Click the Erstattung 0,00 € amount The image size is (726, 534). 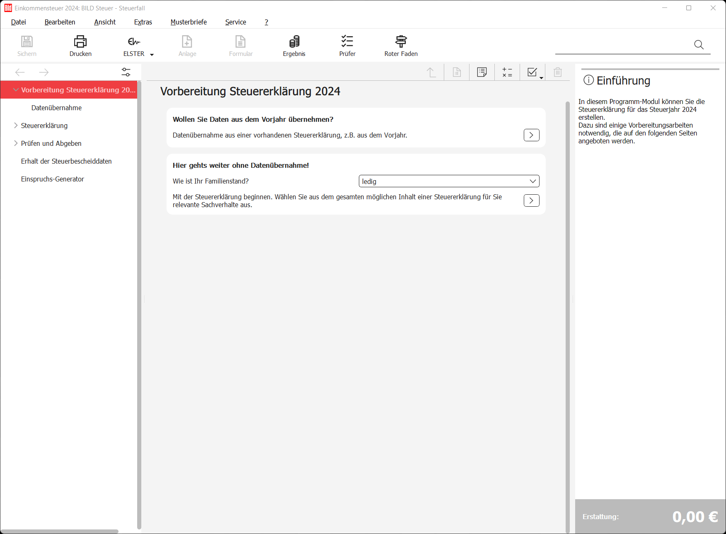click(695, 517)
